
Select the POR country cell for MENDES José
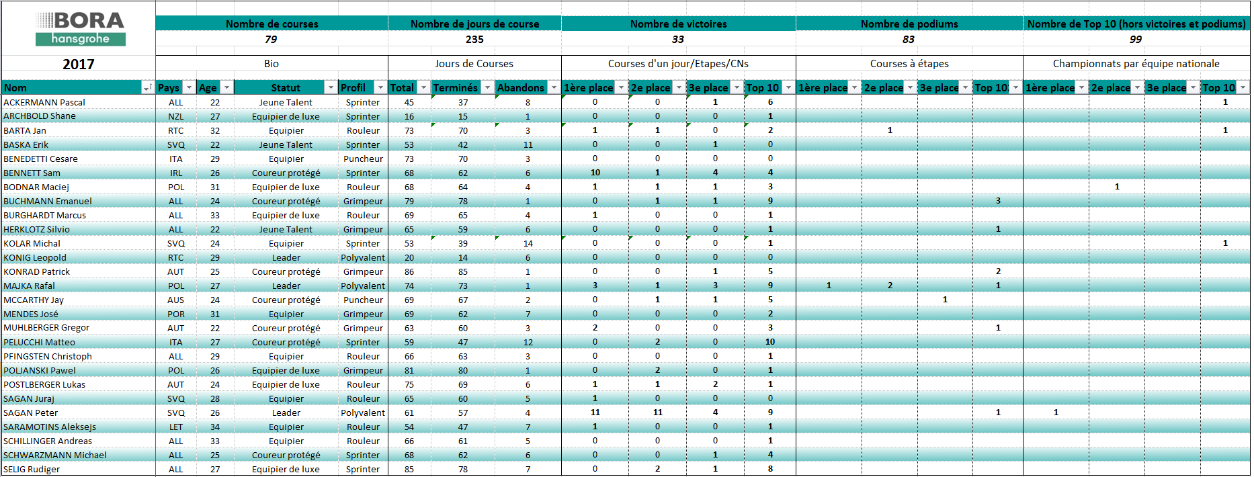(176, 314)
